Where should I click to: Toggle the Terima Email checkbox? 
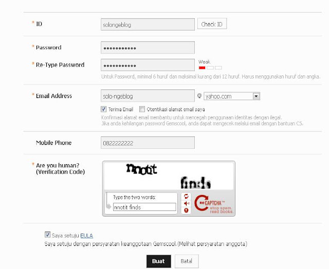104,109
